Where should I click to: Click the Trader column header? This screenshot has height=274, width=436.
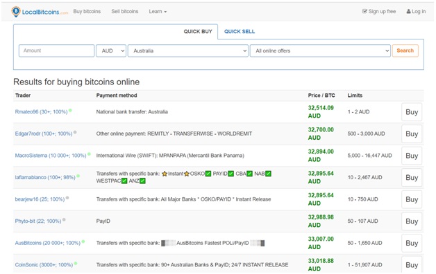point(23,95)
